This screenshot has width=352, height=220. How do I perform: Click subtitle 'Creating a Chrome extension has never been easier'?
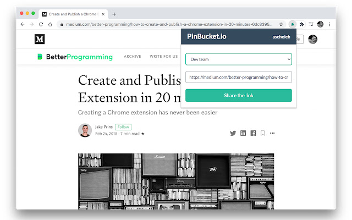148,112
